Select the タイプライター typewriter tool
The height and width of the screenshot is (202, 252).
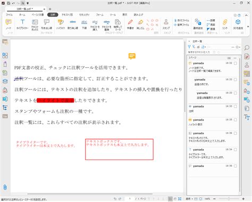22,24
